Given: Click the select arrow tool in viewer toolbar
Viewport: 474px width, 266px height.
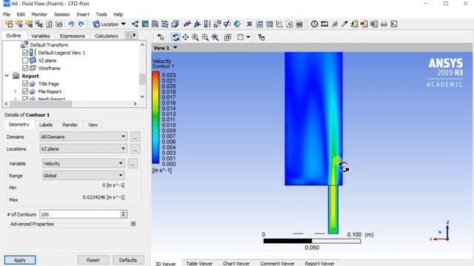Looking at the screenshot, I should 161,37.
